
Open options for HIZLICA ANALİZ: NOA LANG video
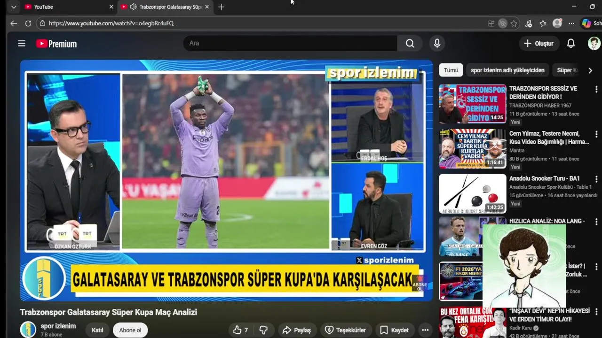(596, 222)
